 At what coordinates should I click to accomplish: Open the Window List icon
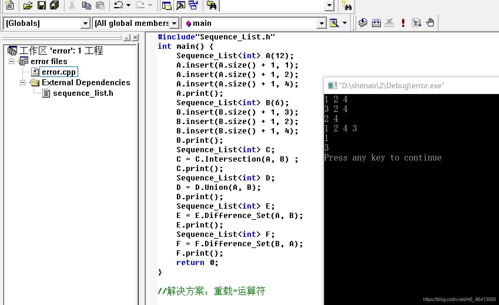(193, 5)
